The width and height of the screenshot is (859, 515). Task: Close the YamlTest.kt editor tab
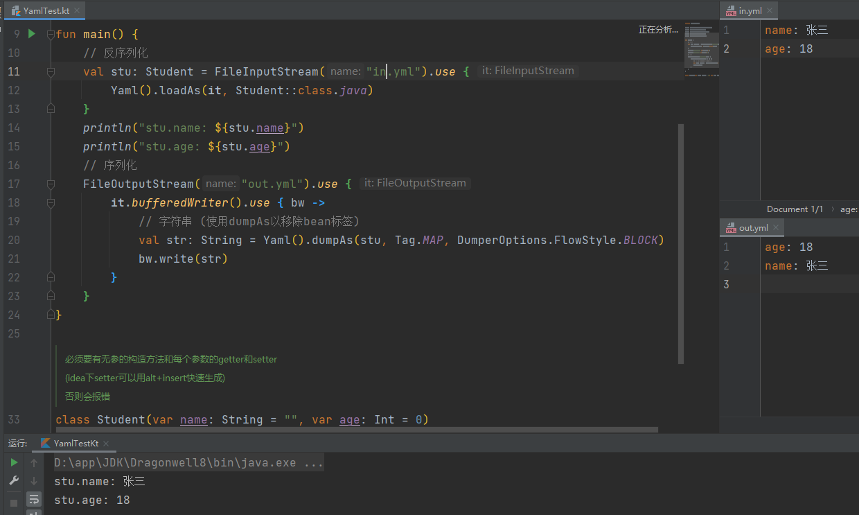[77, 10]
